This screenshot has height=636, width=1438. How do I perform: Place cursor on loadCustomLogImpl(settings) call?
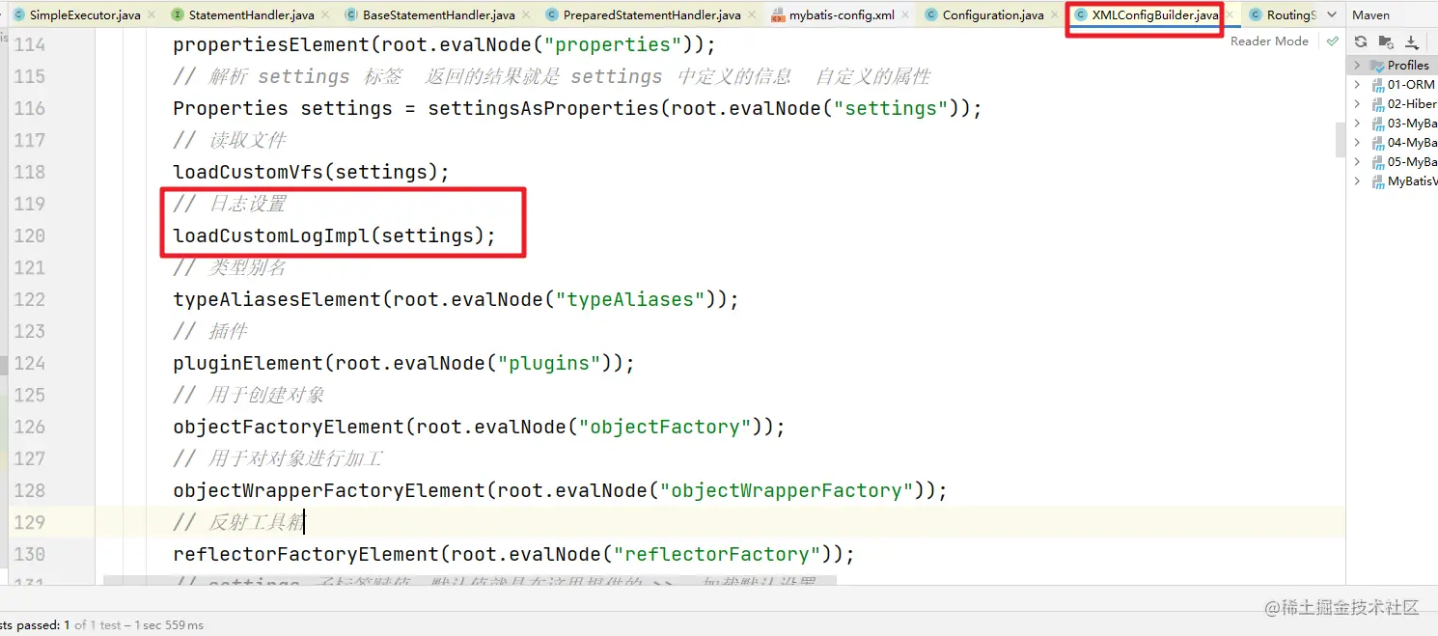334,235
